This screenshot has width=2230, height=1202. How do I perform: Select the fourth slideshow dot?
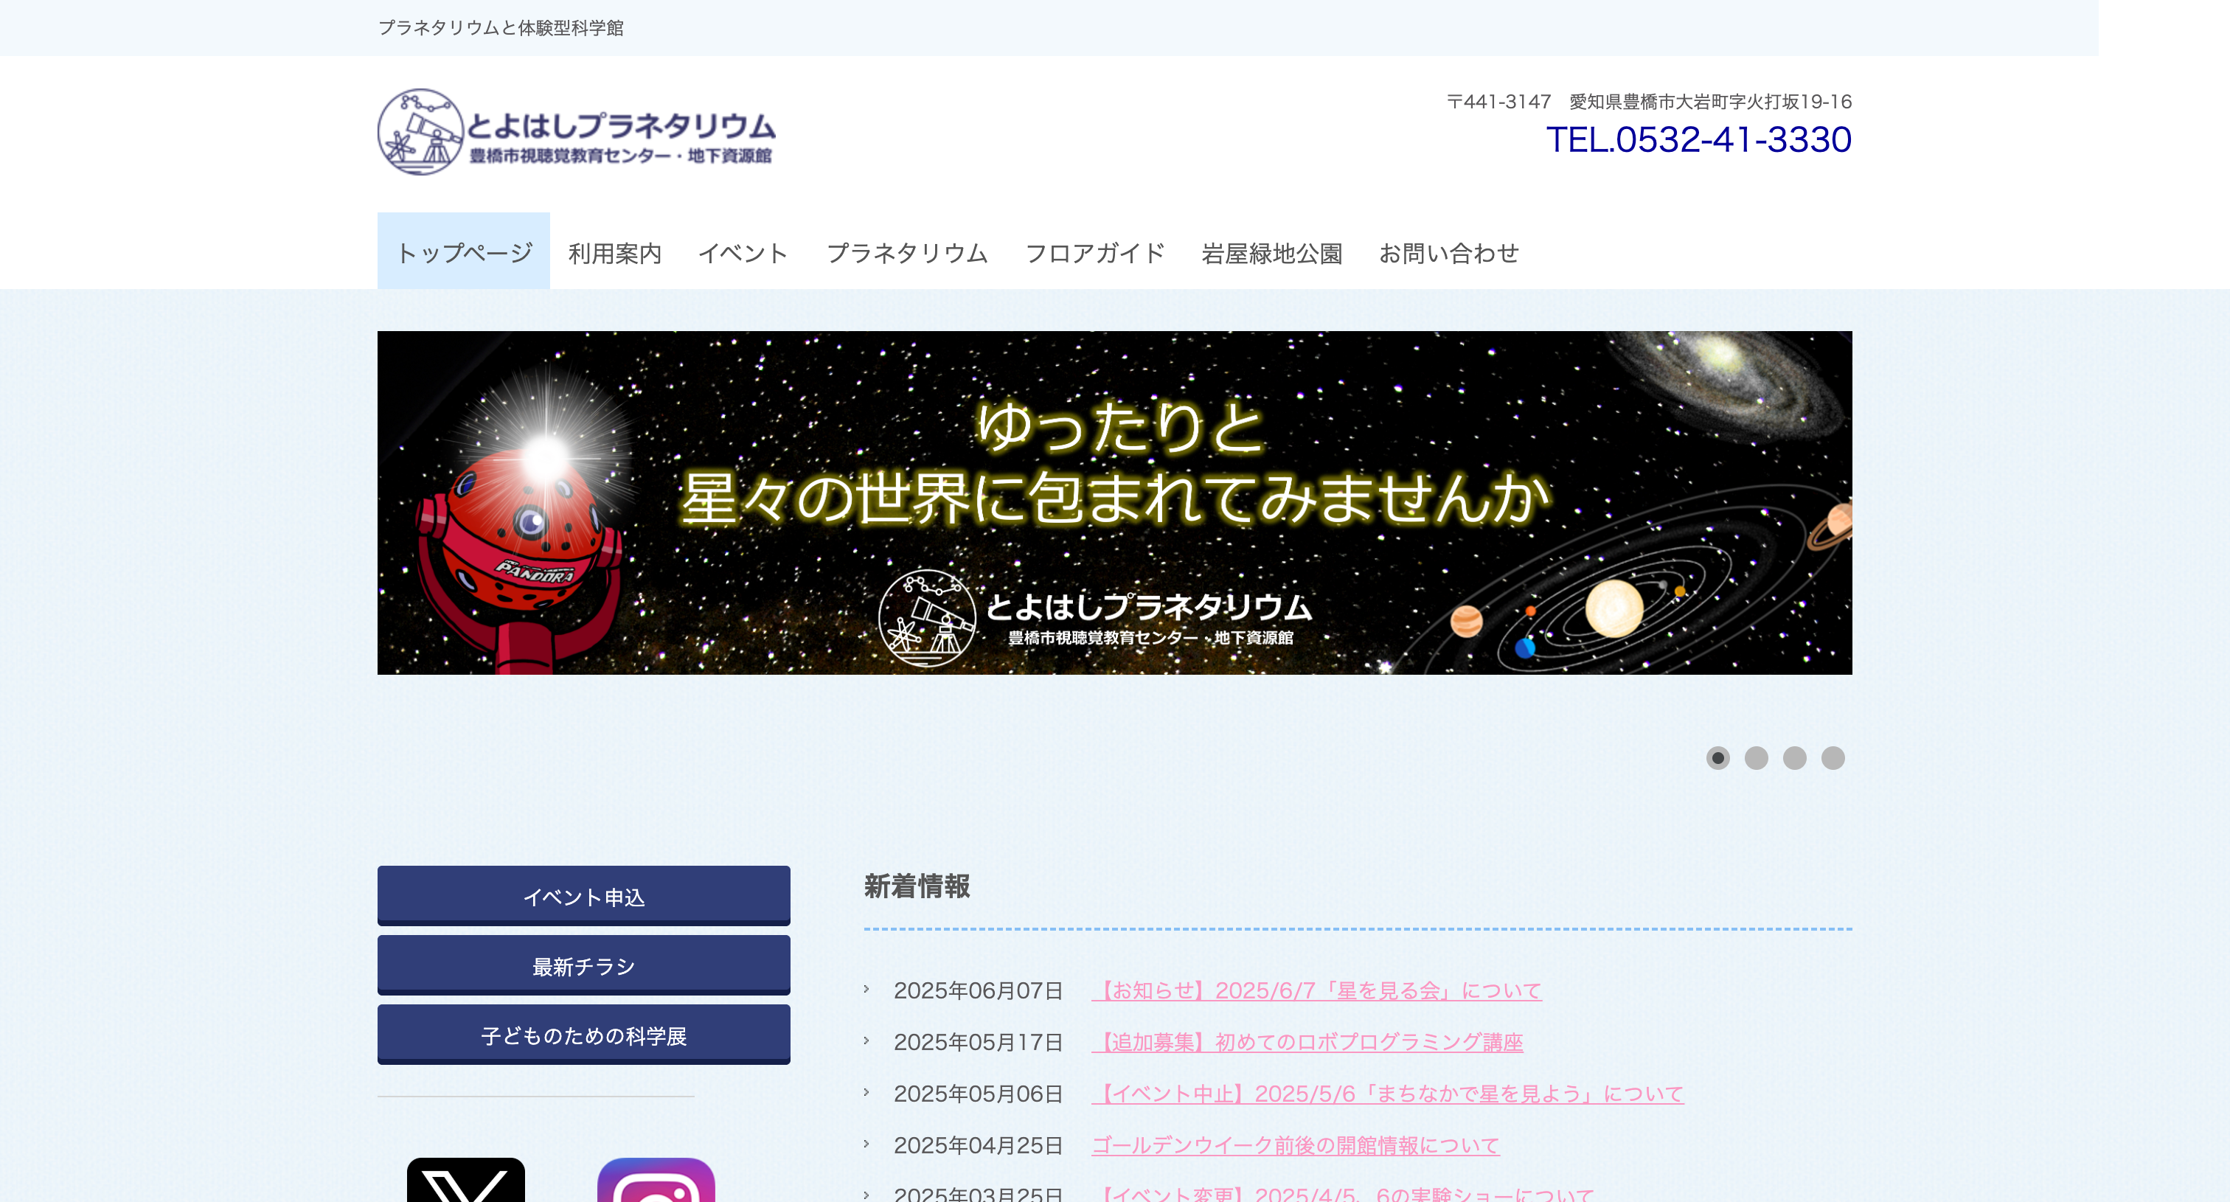(1833, 758)
